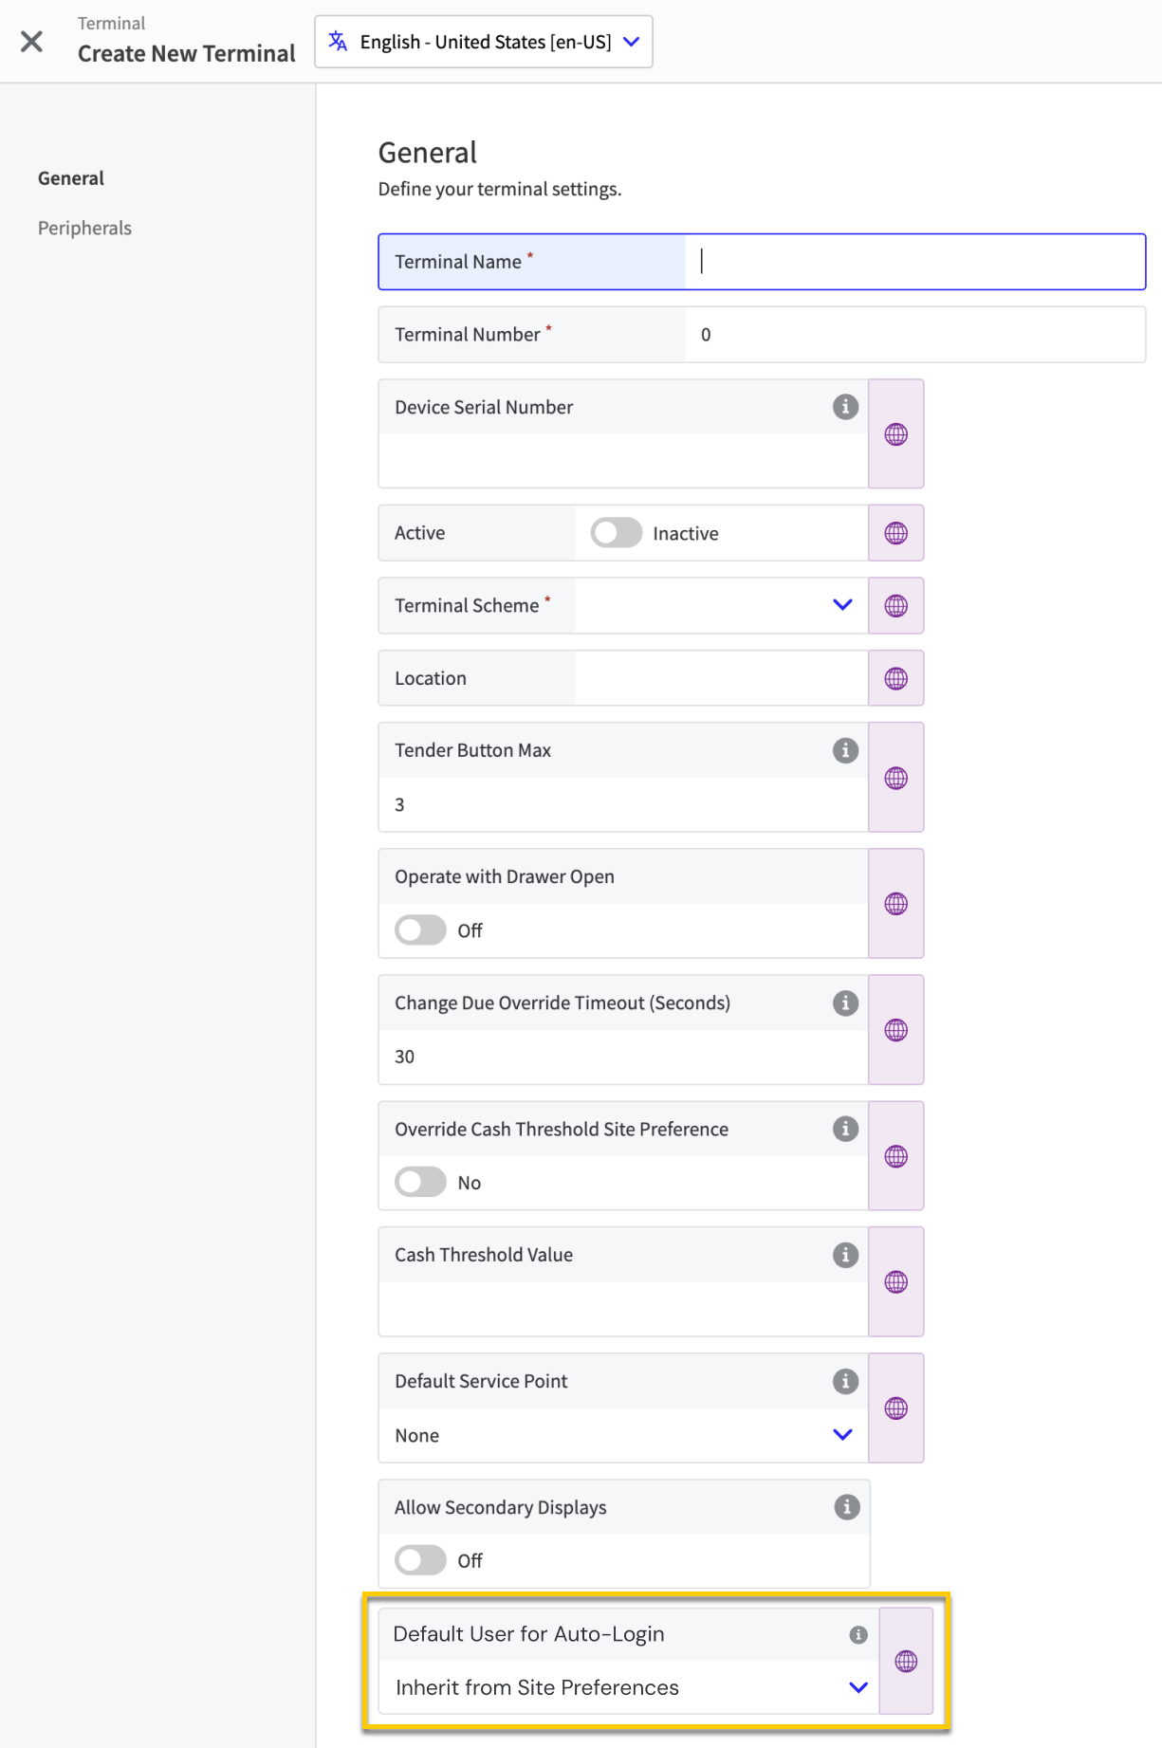
Task: Click the globe icon next to Location
Action: (895, 678)
